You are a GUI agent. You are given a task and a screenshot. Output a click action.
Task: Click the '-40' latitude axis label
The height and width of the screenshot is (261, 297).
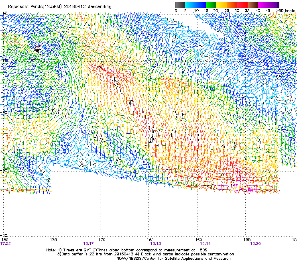pos(4,13)
